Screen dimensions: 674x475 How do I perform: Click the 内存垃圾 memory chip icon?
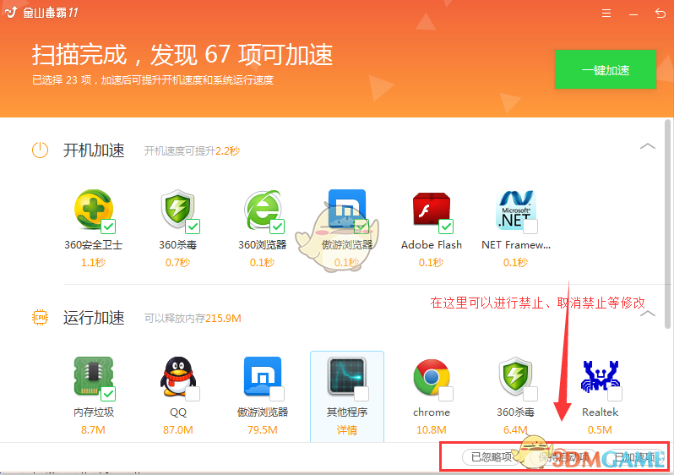coord(93,378)
